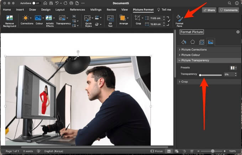The image size is (242, 155).
Task: Click the transparency percentage input field
Action: (227, 75)
